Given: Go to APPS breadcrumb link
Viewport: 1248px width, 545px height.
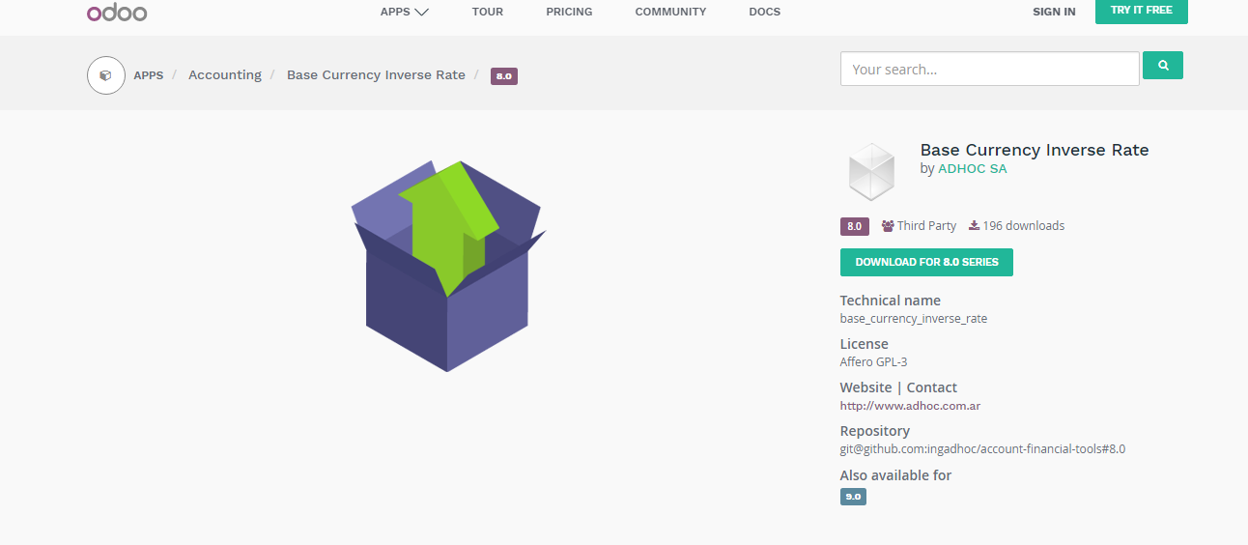Looking at the screenshot, I should coord(149,75).
